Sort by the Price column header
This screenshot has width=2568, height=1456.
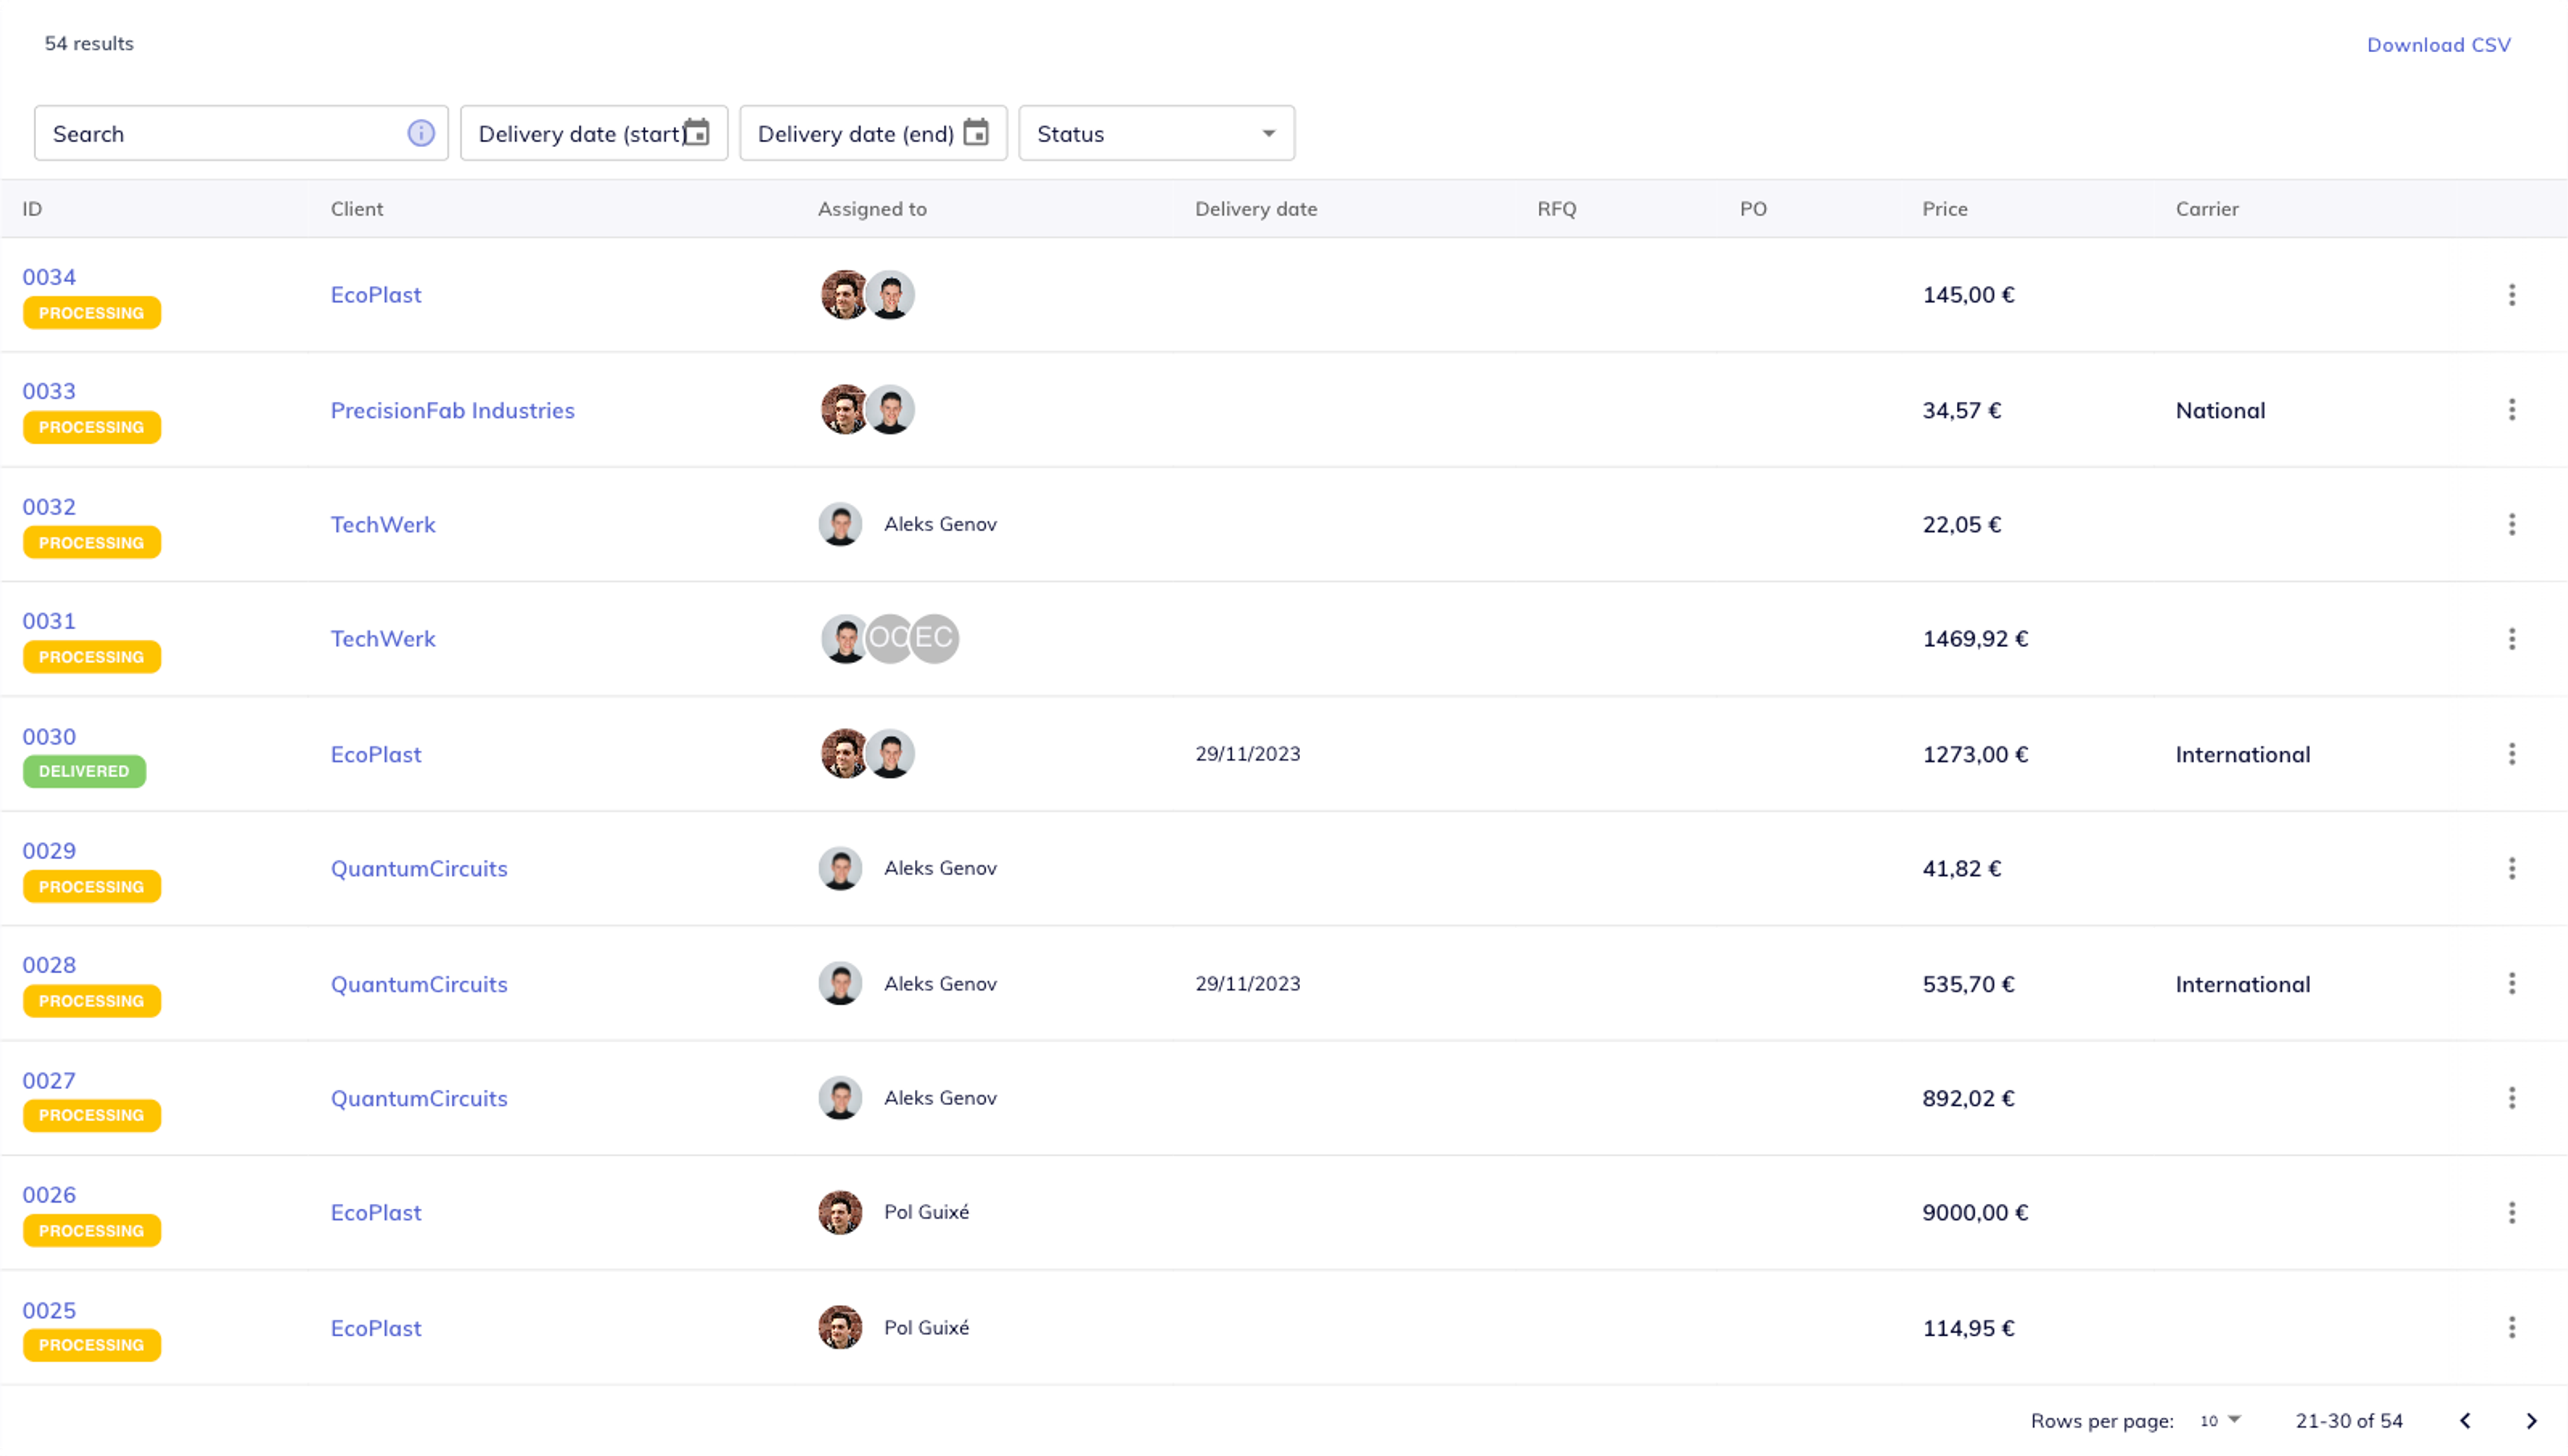(x=1944, y=209)
